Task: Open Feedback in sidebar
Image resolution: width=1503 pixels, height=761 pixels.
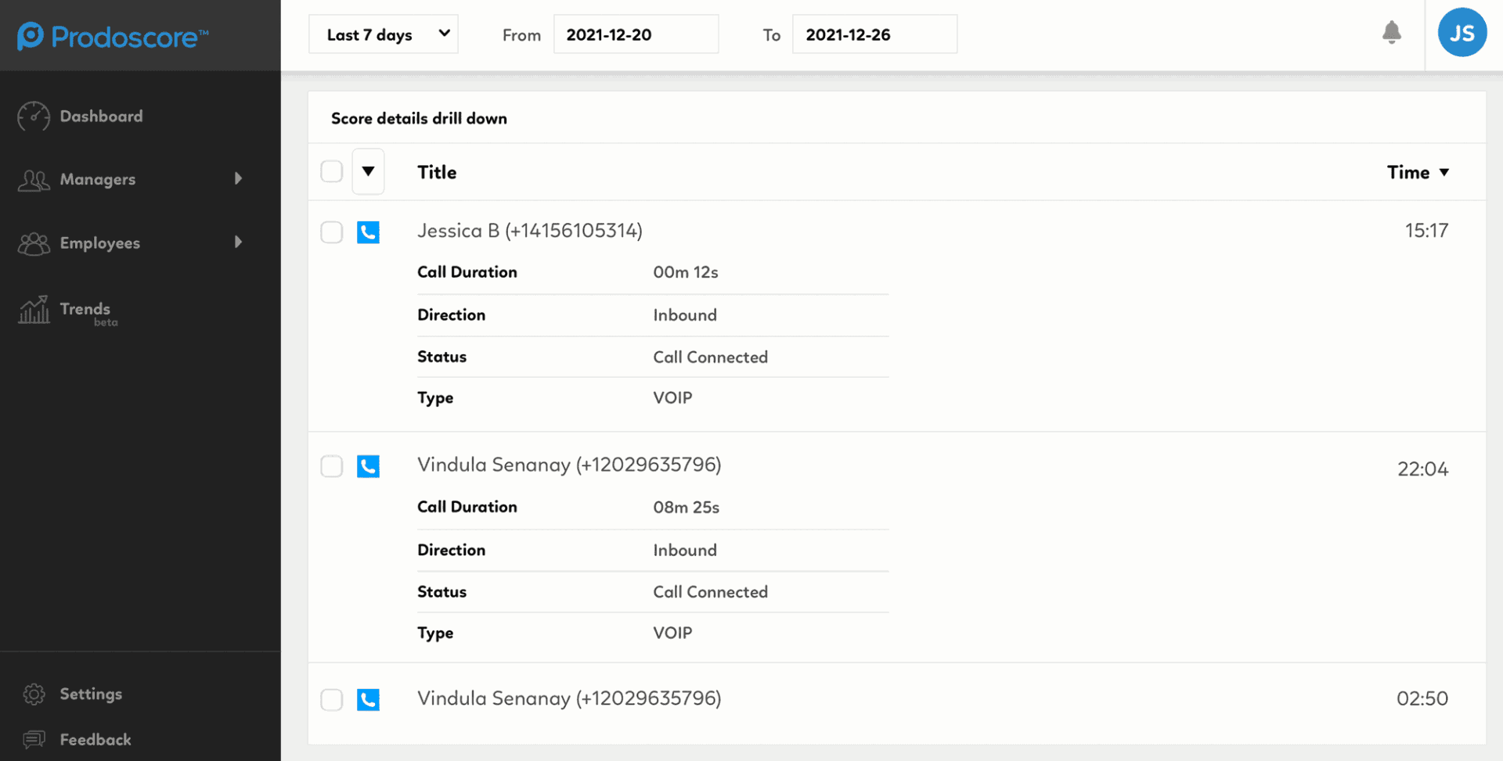Action: point(96,739)
